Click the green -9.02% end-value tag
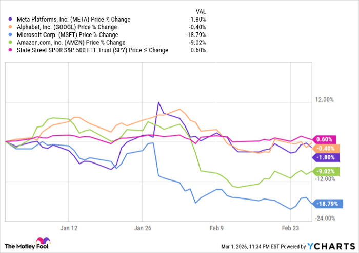Screen dimensions: 359x253 tap(325, 171)
